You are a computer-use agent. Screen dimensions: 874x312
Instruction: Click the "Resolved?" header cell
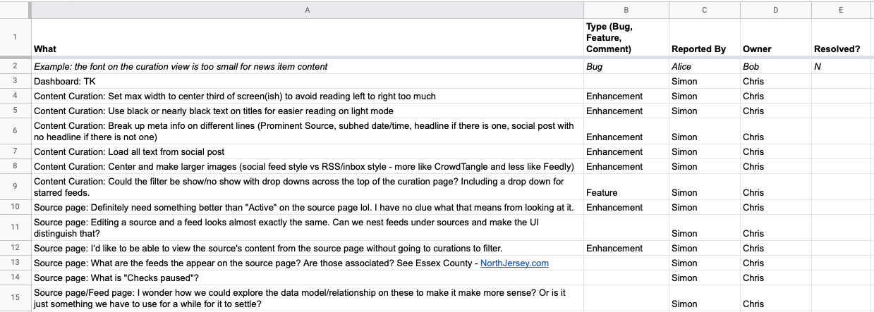(x=842, y=49)
